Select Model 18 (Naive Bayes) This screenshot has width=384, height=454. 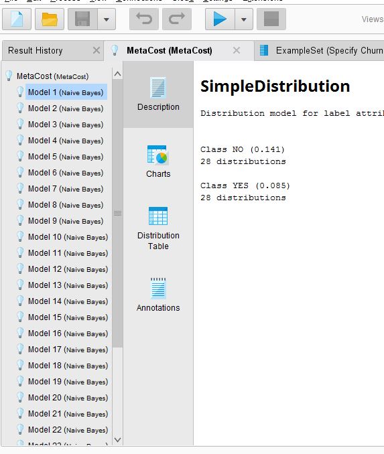[x=68, y=366]
